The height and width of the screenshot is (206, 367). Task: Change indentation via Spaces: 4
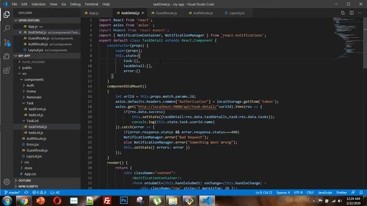(x=283, y=192)
